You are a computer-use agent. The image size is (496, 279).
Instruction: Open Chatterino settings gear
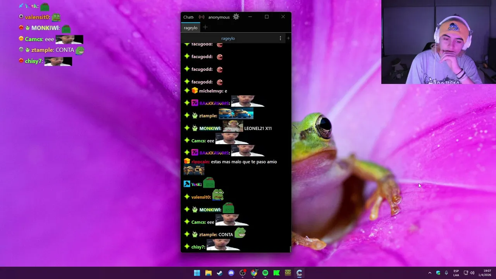coord(236,17)
